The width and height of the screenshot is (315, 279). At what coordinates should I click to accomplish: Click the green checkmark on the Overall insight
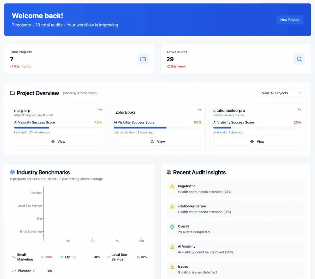172,226
